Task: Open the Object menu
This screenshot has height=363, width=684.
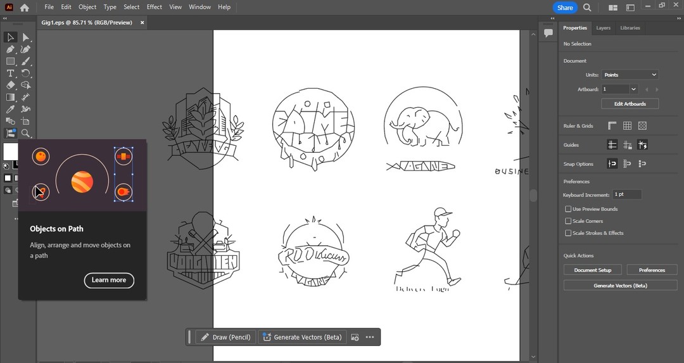Action: click(87, 7)
